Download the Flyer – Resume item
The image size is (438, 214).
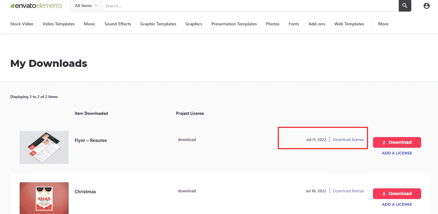click(x=397, y=142)
